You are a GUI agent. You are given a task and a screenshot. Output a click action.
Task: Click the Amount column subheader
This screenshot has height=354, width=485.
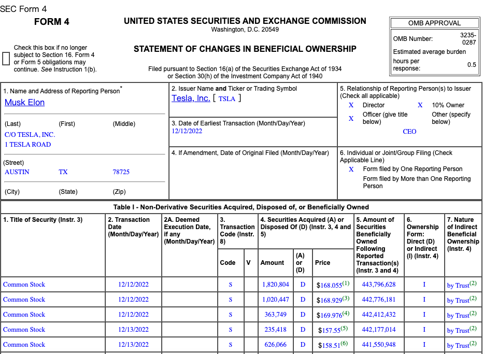(272, 263)
